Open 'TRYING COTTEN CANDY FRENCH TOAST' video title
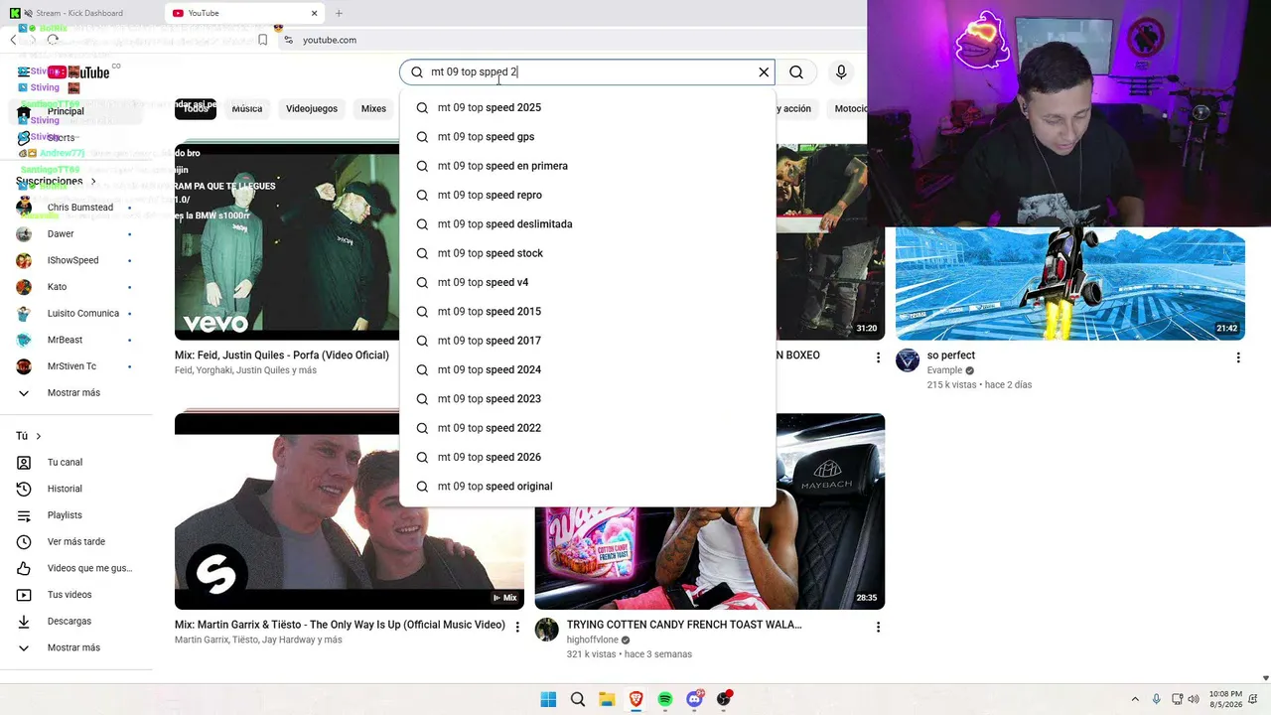This screenshot has height=715, width=1271. click(x=684, y=625)
